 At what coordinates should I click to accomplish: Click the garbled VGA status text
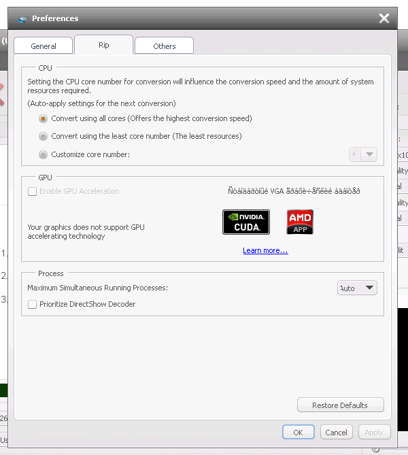pyautogui.click(x=294, y=191)
